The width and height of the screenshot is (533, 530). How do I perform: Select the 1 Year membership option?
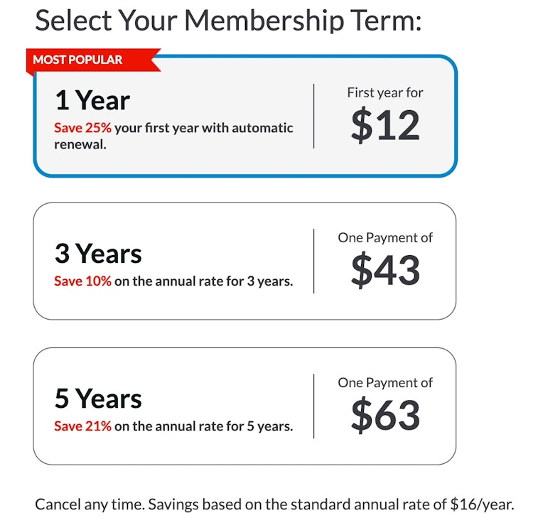coord(245,116)
